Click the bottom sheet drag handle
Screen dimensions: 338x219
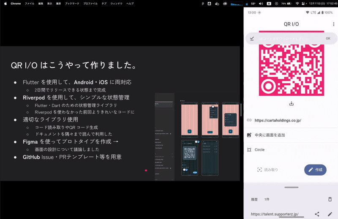coord(291,187)
